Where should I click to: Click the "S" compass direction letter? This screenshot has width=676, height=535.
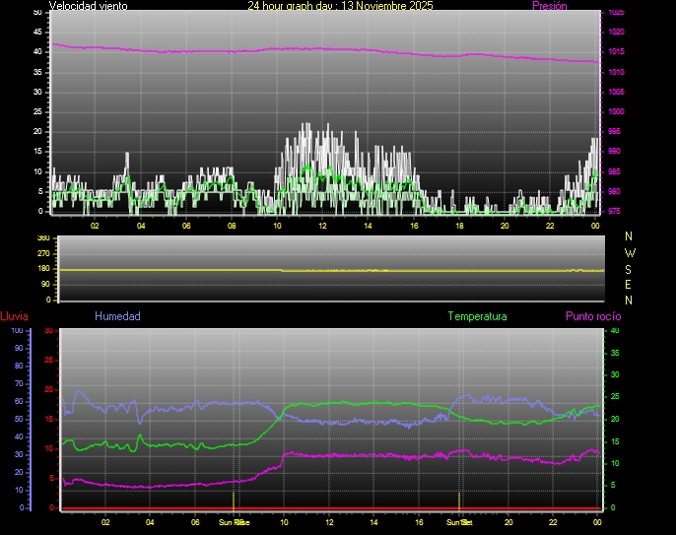click(630, 268)
